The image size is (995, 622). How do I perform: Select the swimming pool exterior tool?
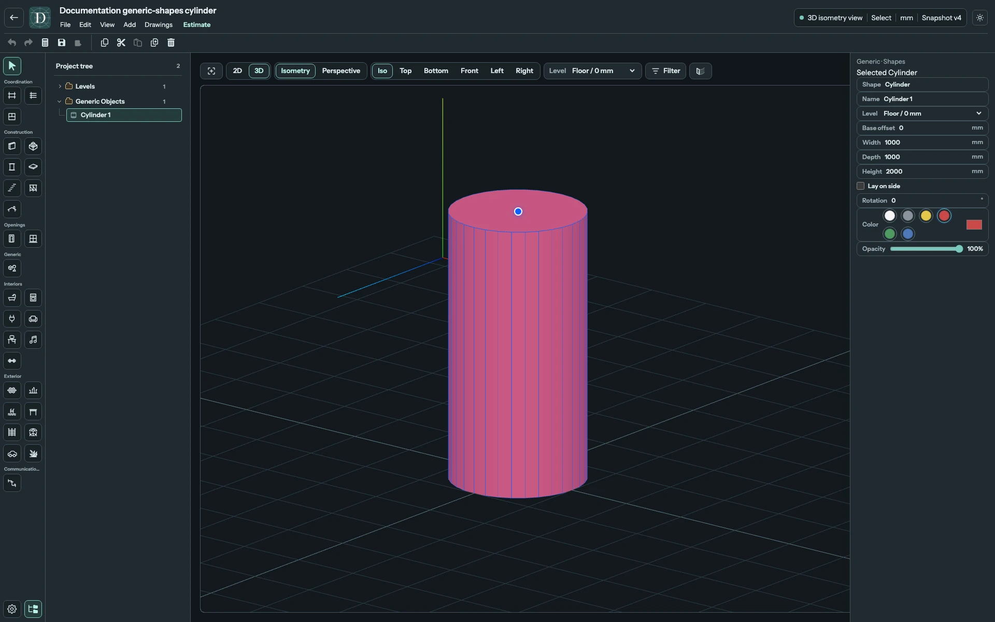(x=12, y=412)
